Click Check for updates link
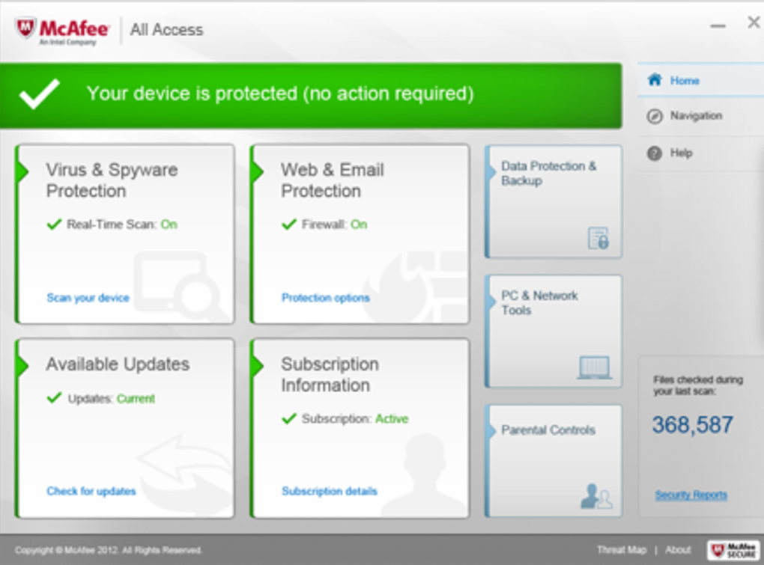This screenshot has height=565, width=764. coord(91,491)
